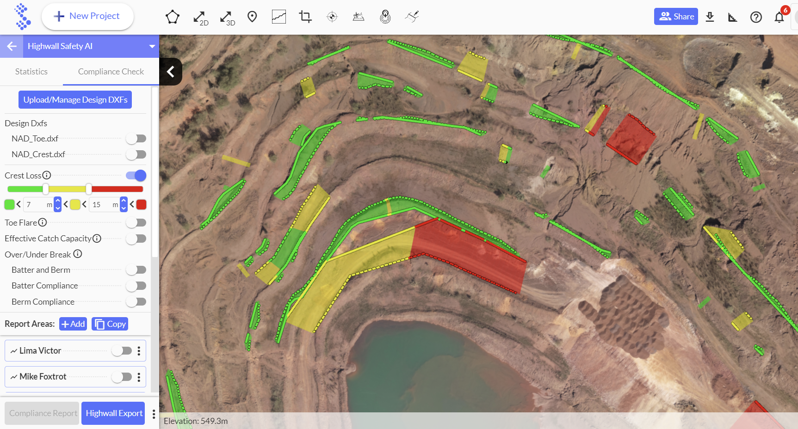The height and width of the screenshot is (429, 798).
Task: Click the red crest loss color swatch
Action: 142,204
